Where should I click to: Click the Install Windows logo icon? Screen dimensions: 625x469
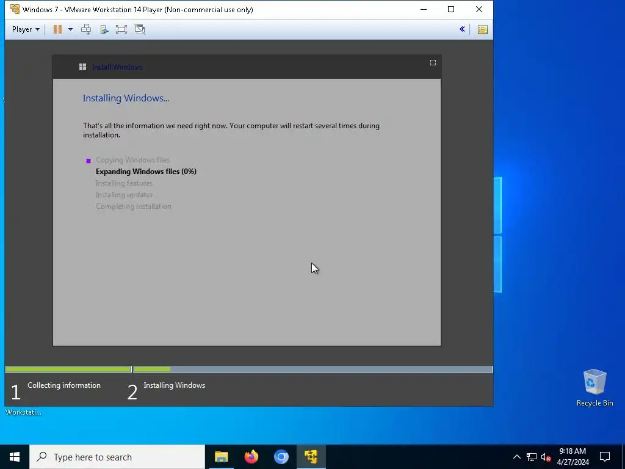pyautogui.click(x=82, y=67)
